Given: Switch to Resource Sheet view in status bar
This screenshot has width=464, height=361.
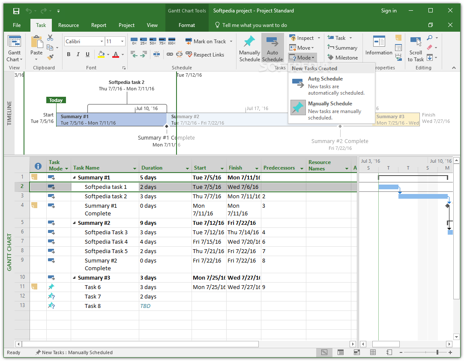Looking at the screenshot, I should 373,352.
